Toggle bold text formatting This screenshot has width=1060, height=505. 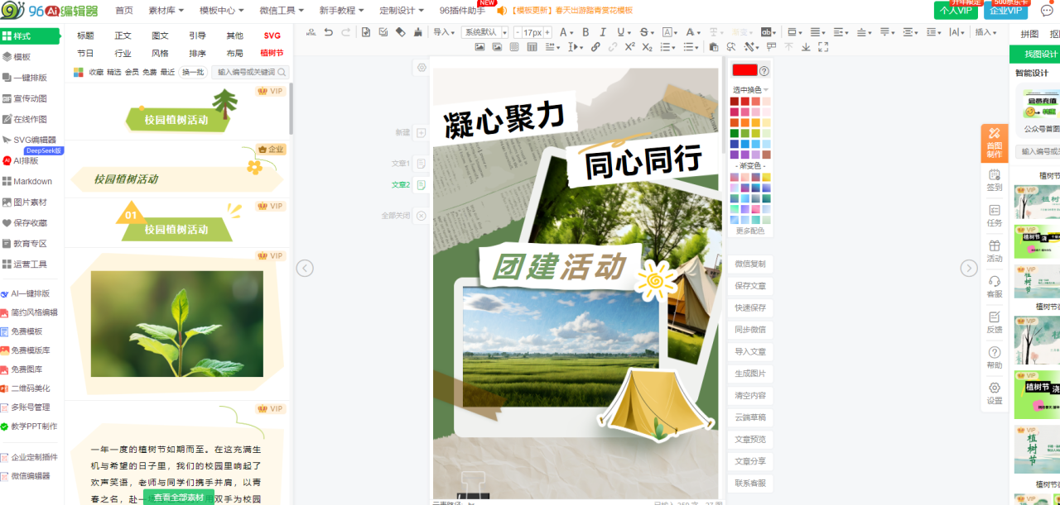pos(585,32)
